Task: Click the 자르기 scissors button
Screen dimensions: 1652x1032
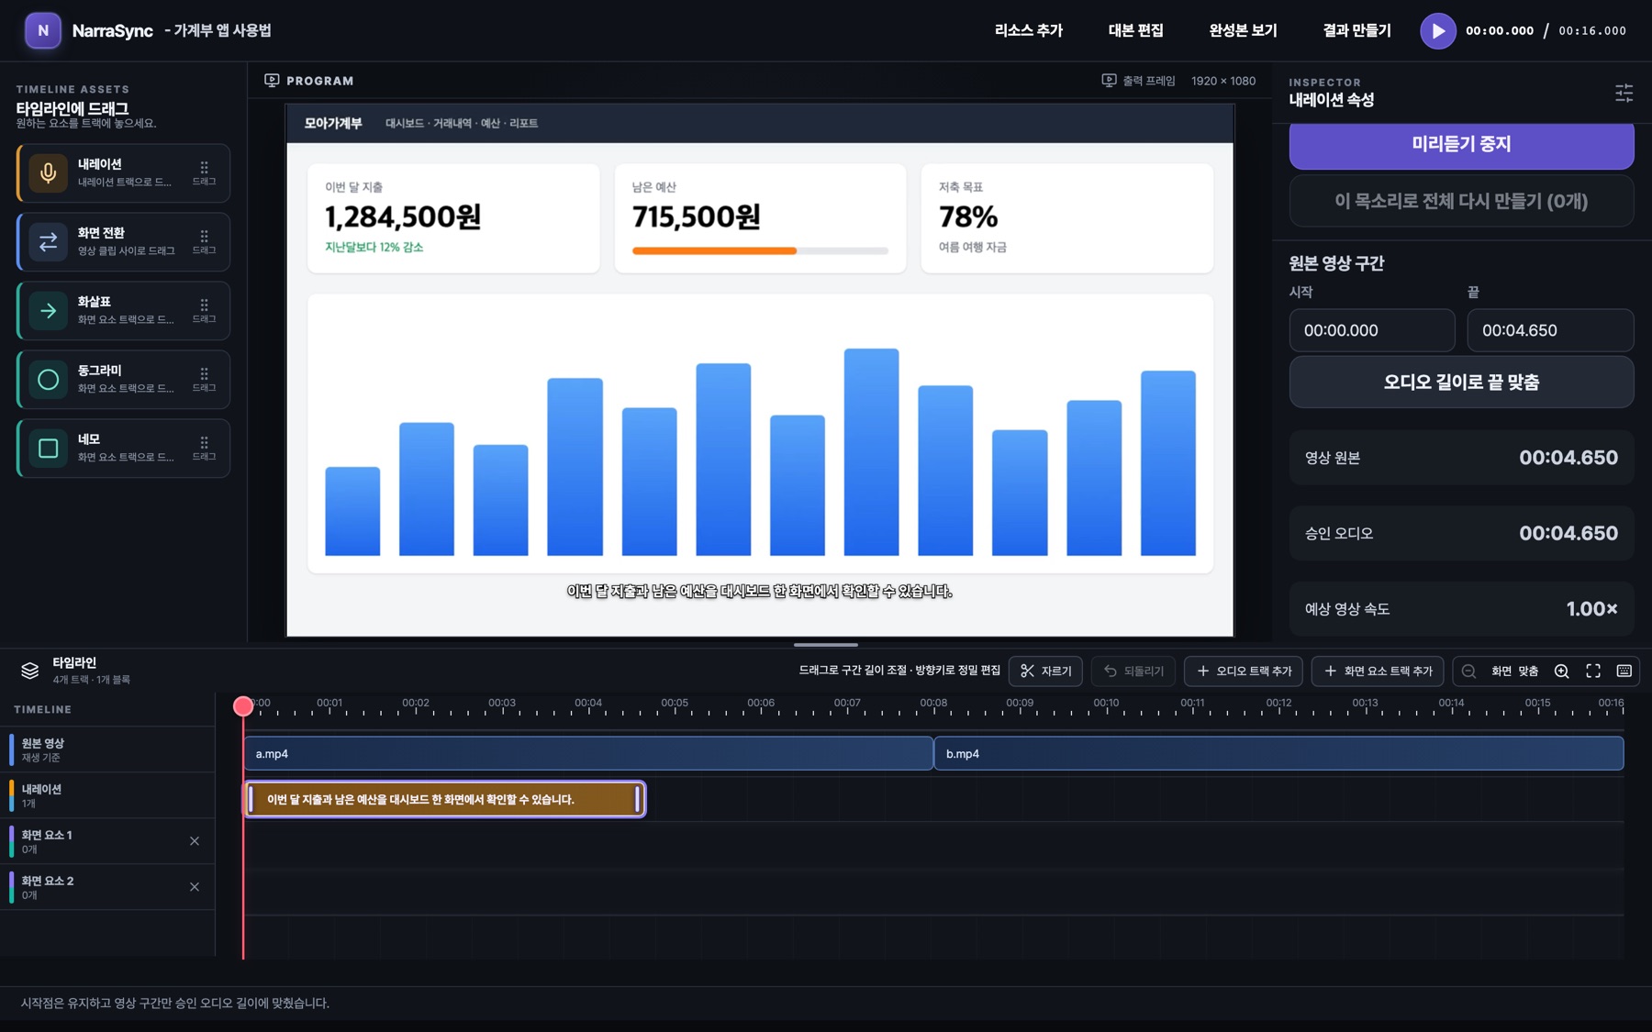Action: 1046,671
